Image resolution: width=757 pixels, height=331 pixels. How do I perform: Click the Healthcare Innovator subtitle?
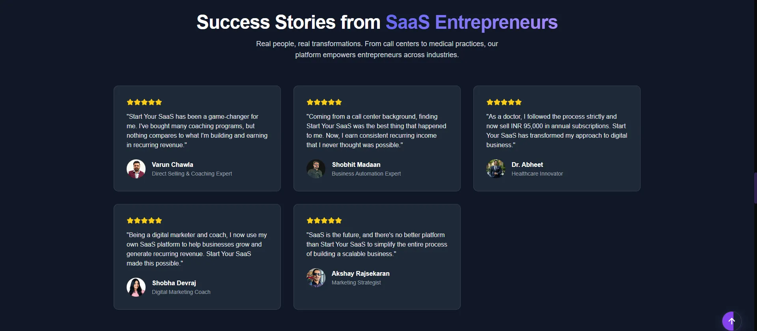click(537, 174)
